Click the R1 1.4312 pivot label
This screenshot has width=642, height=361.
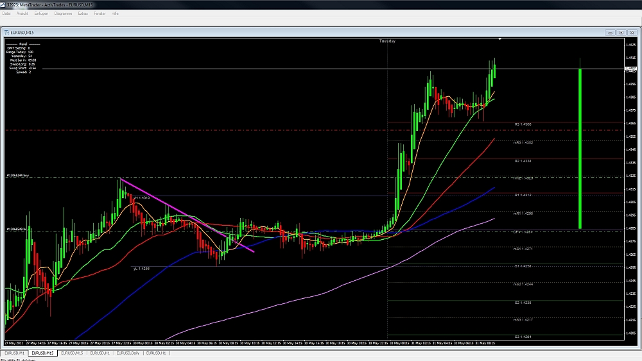(x=523, y=195)
